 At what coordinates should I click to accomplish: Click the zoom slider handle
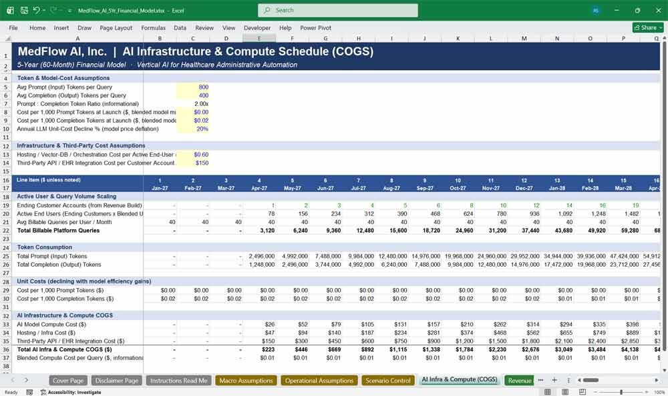[621, 392]
